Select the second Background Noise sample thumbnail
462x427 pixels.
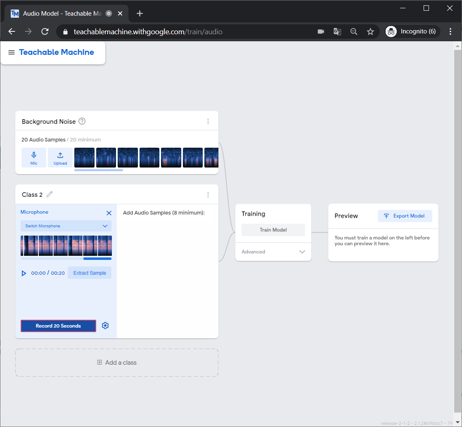pos(106,158)
